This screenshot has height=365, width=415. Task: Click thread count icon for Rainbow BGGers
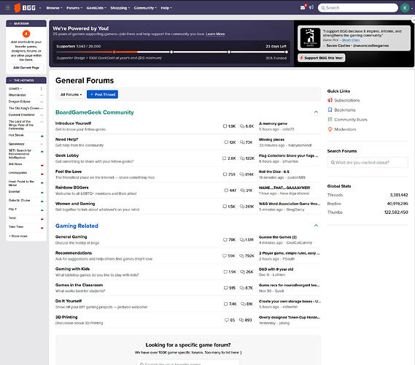(226, 191)
